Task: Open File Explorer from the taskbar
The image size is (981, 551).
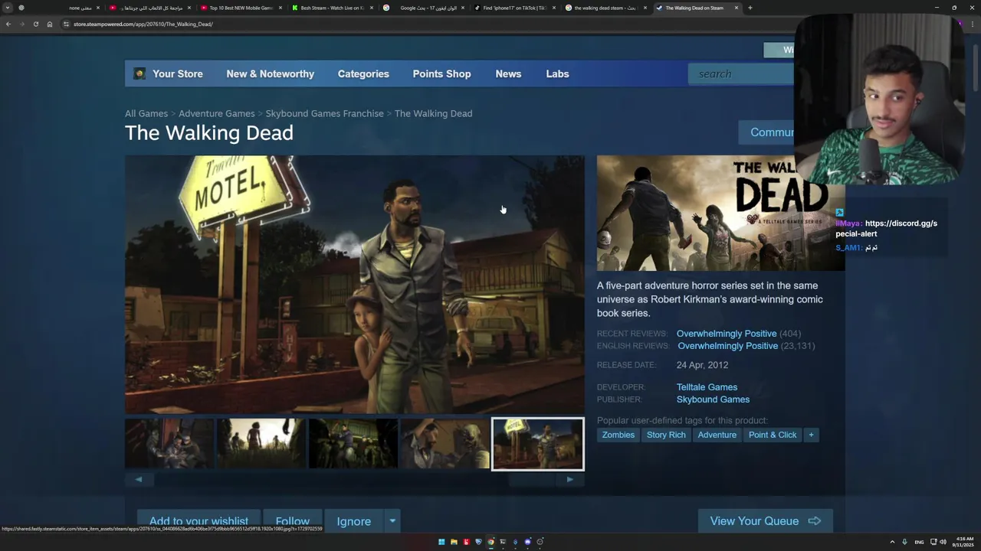Action: [454, 542]
